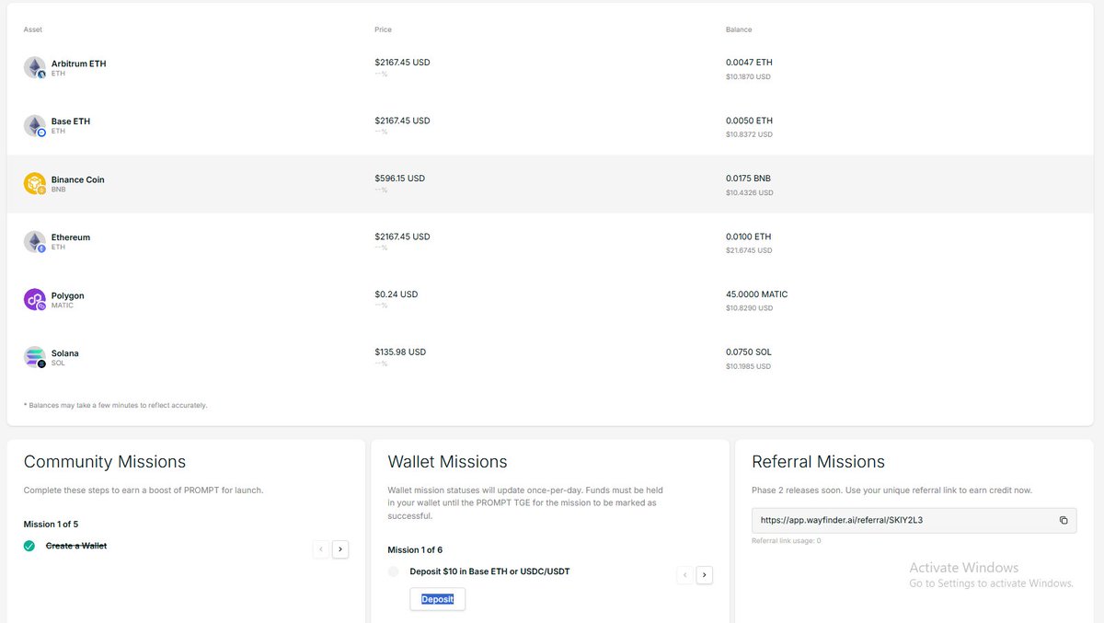Viewport: 1104px width, 623px height.
Task: Click the struck-through Create a Wallet mission
Action: (x=76, y=546)
